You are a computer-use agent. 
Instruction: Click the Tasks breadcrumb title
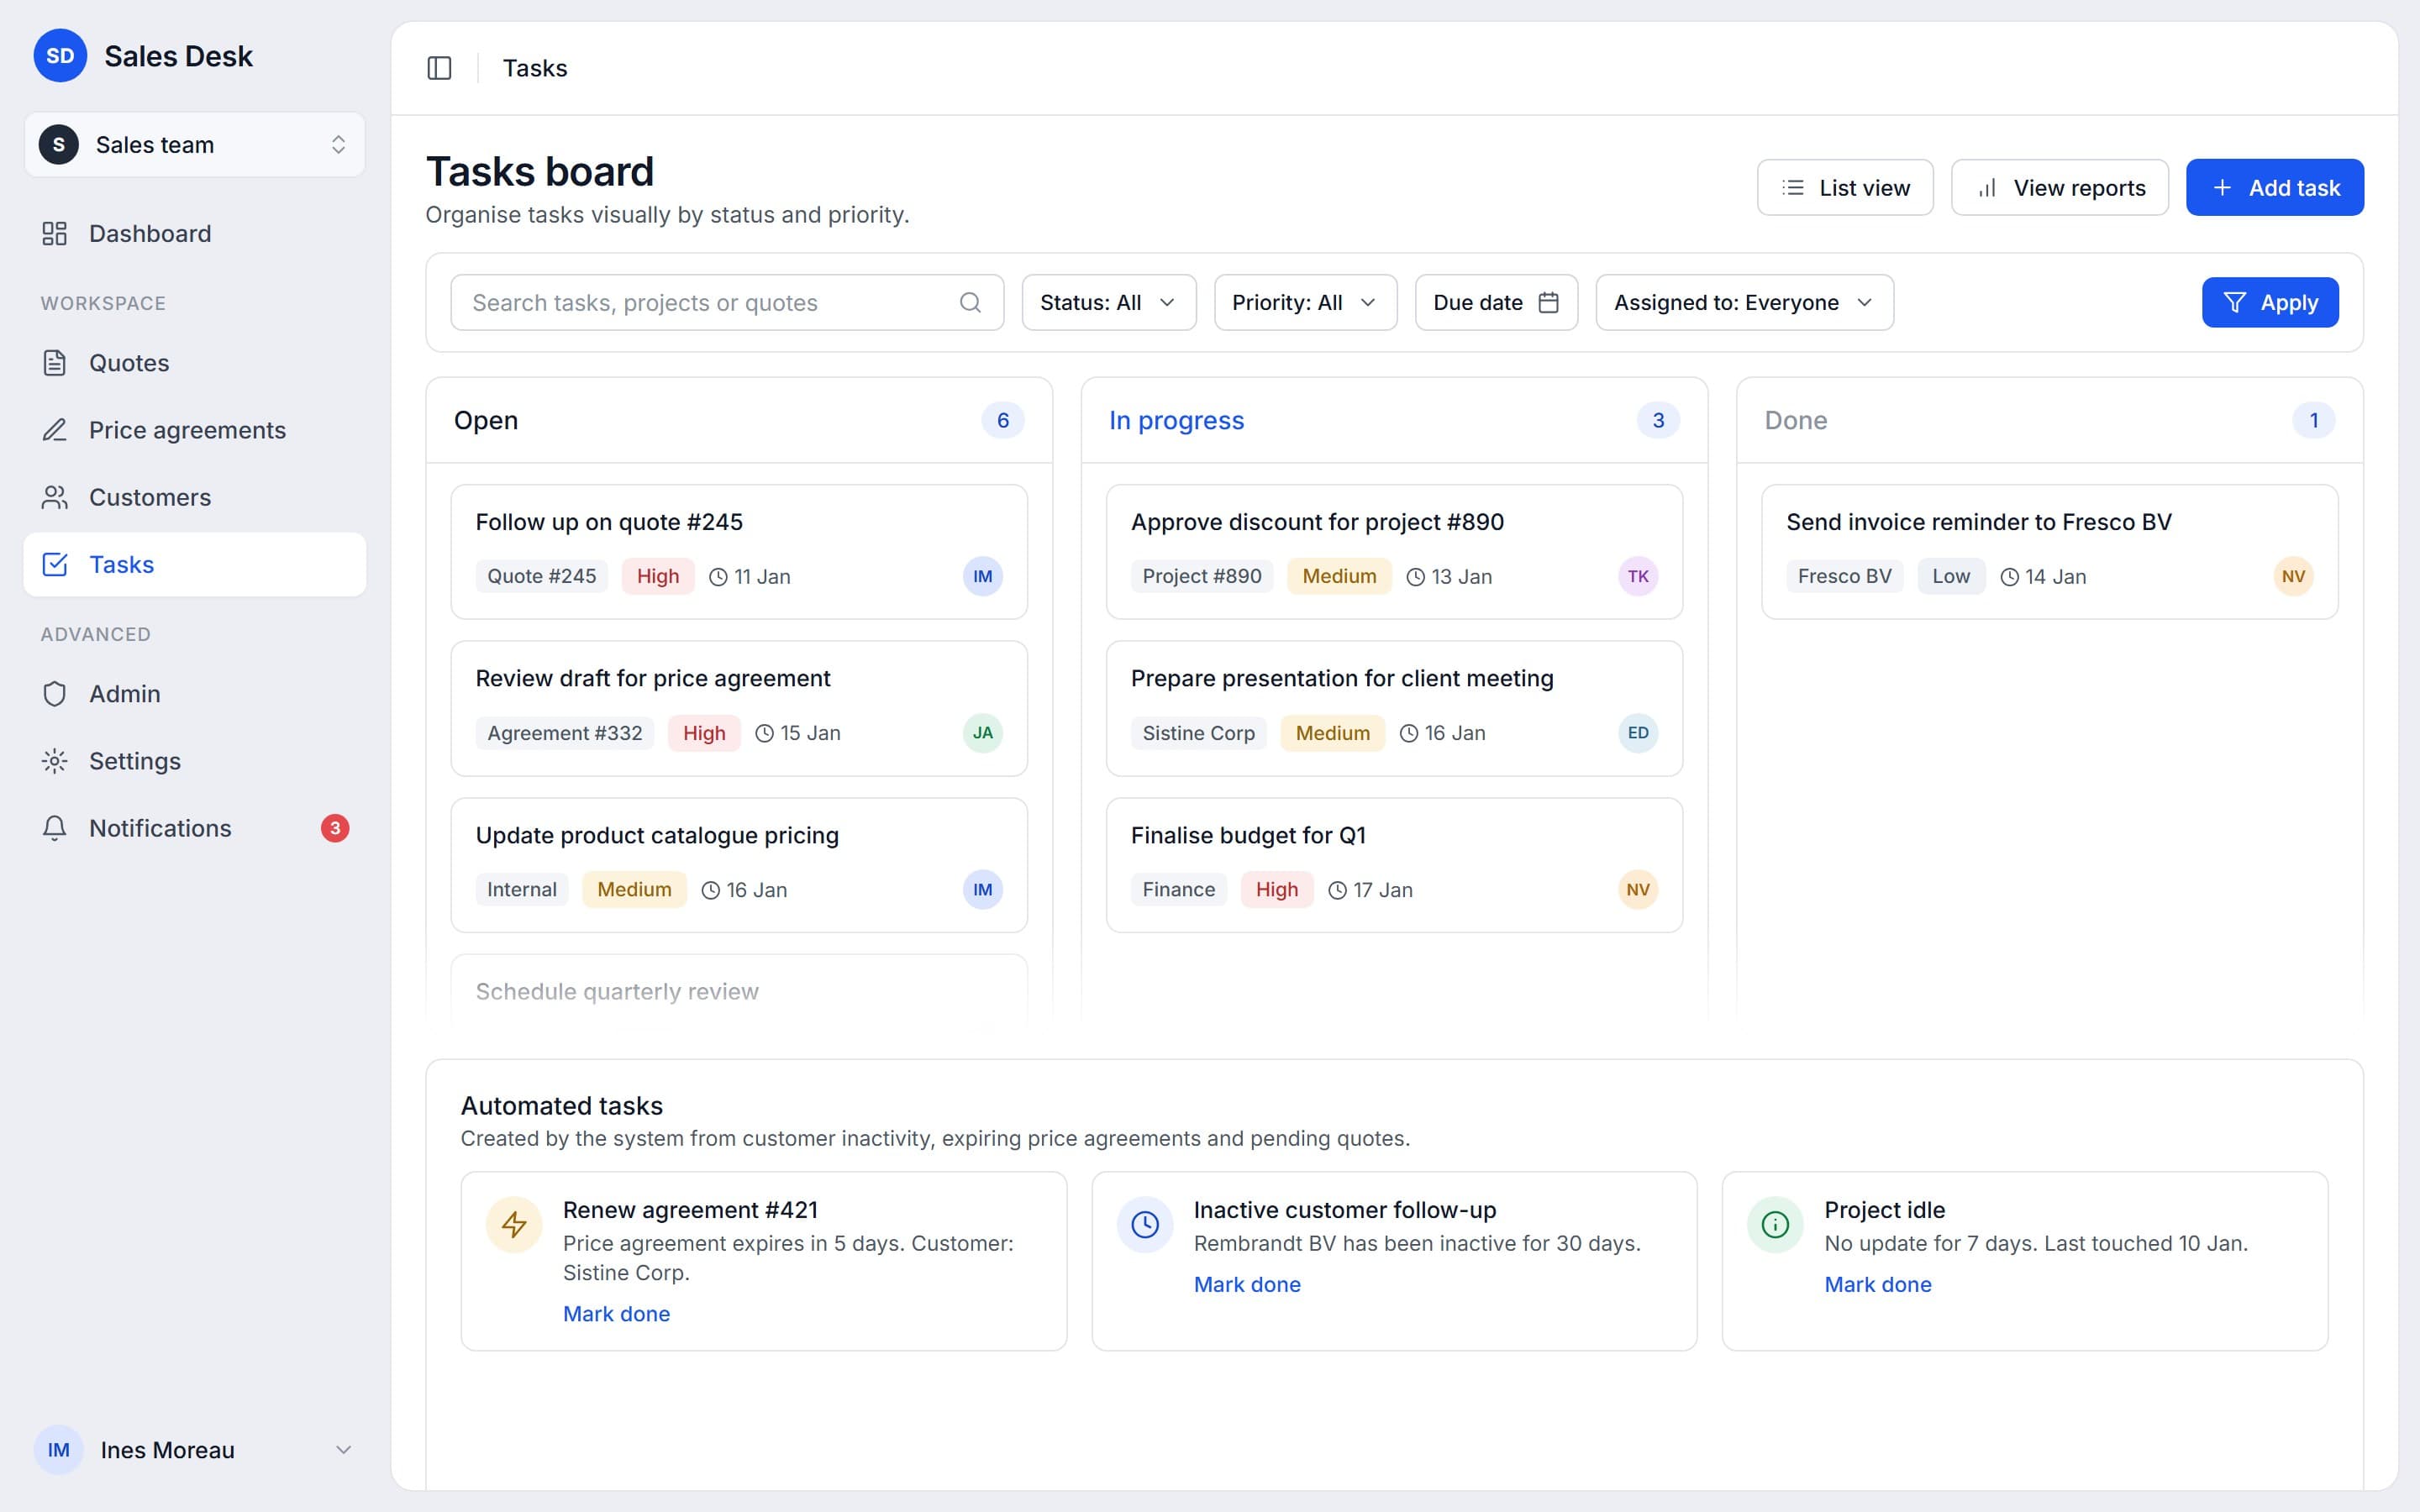point(535,68)
